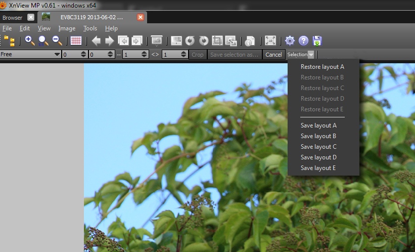
Task: Toggle the Selection dropdown arrow
Action: click(311, 55)
